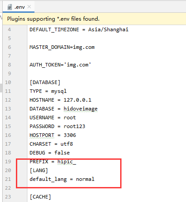This screenshot has width=186, height=202.
Task: Click the plugins supporting .env files notification
Action: click(x=53, y=19)
